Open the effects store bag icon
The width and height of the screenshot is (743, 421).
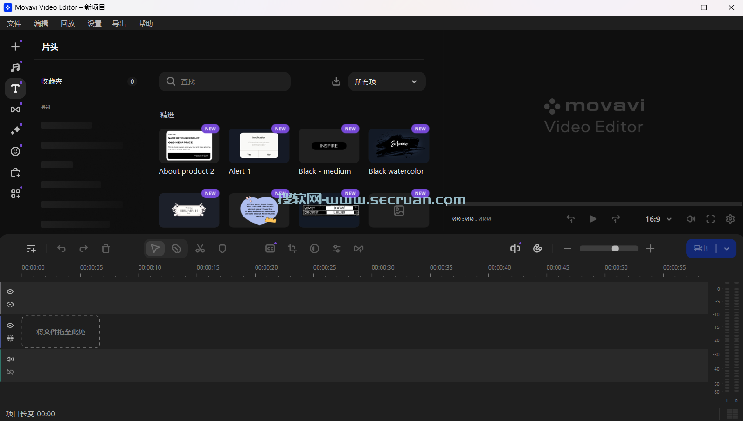tap(15, 173)
